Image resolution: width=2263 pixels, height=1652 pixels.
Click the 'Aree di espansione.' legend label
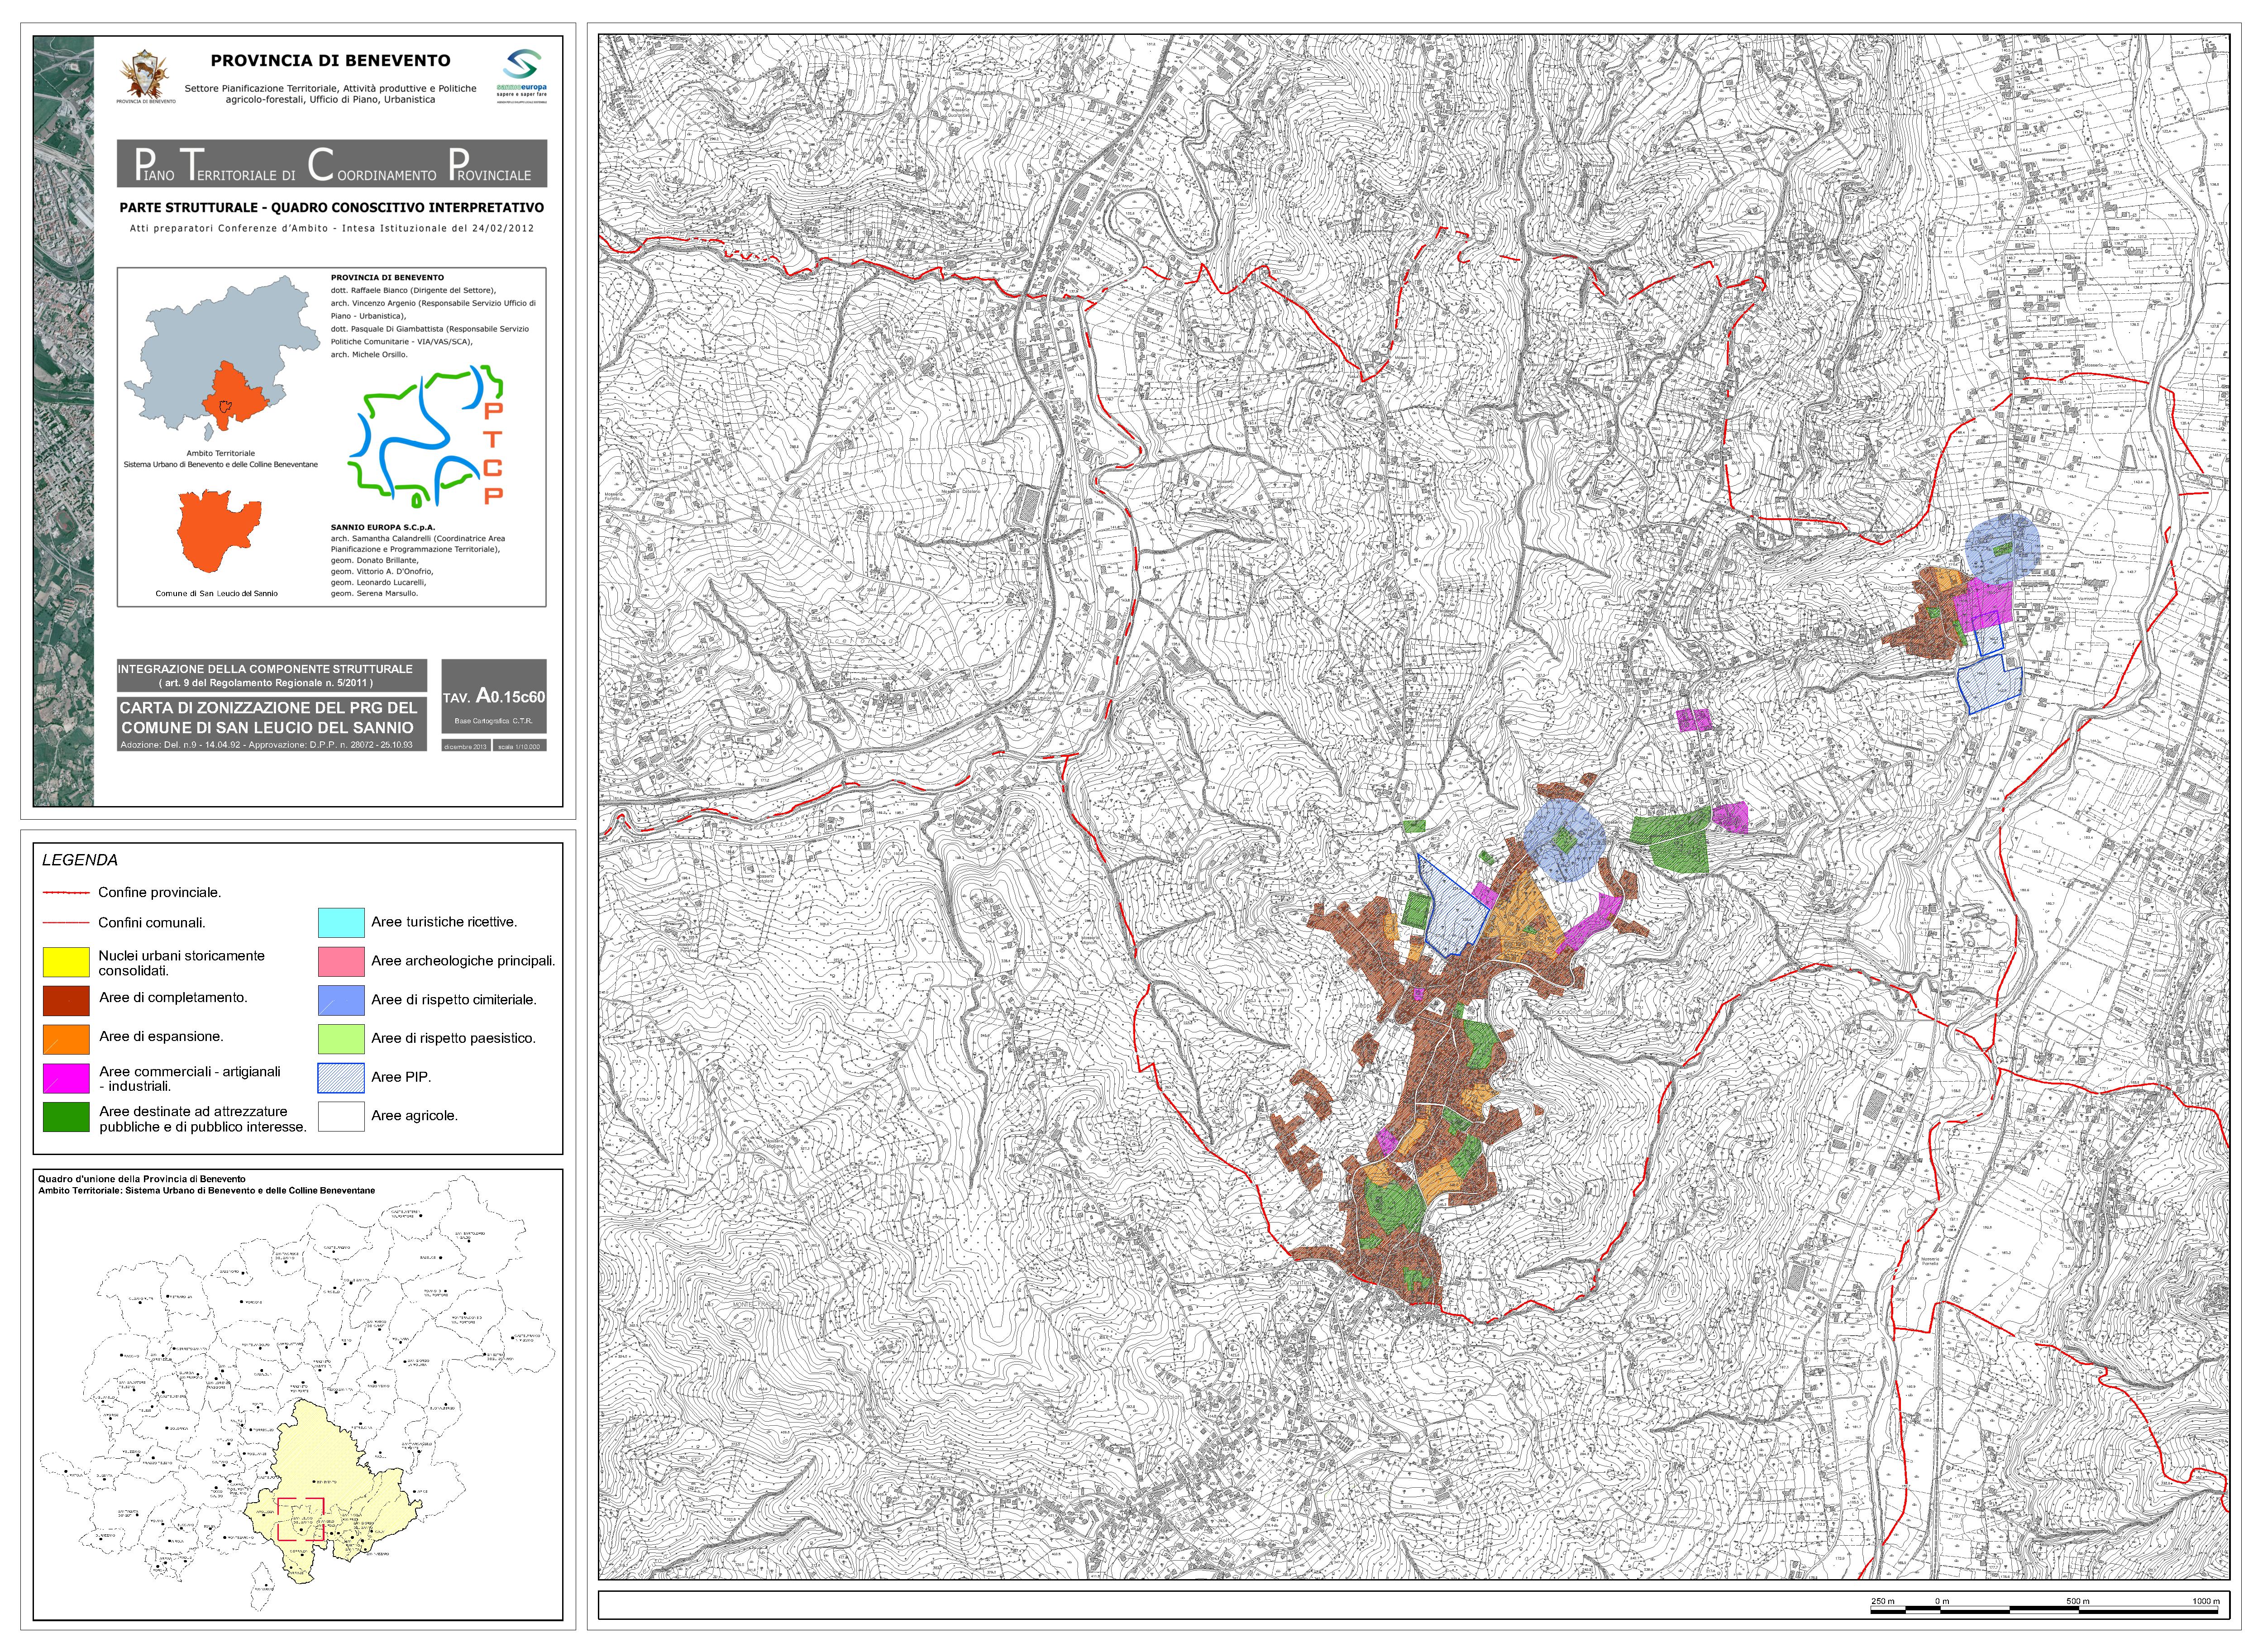click(x=161, y=1037)
